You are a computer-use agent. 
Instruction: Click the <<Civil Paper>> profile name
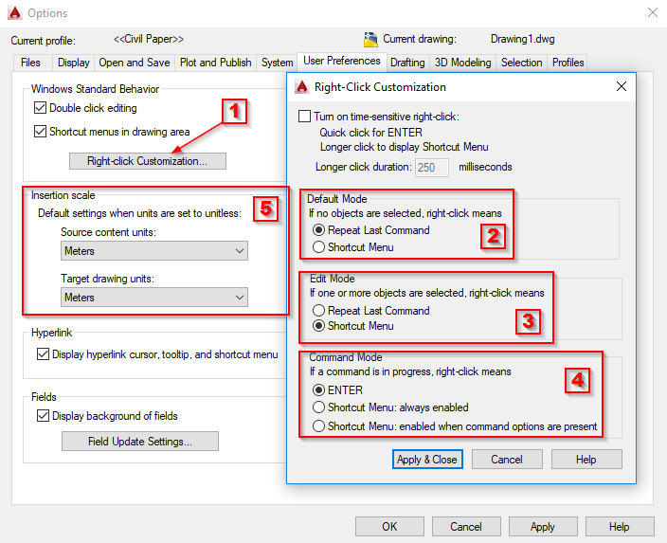(x=149, y=39)
